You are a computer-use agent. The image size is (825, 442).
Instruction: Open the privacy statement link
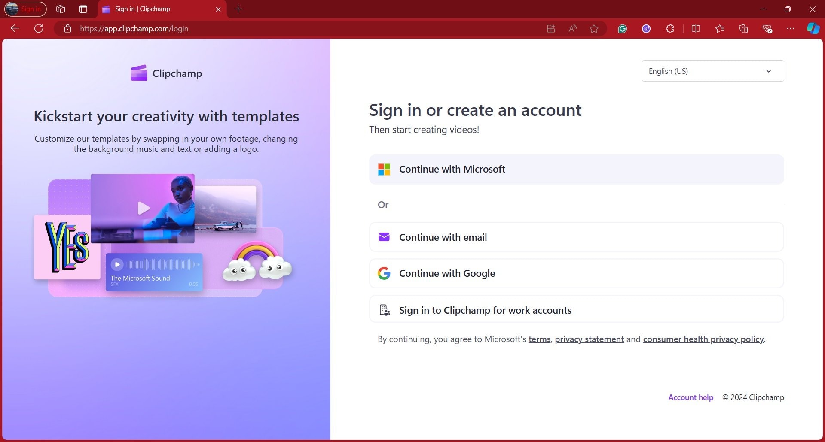(589, 339)
